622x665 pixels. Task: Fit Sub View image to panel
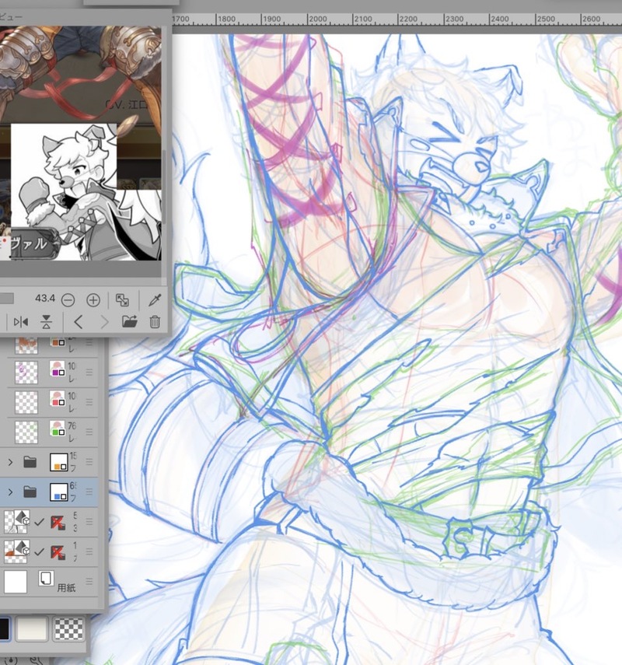click(122, 300)
